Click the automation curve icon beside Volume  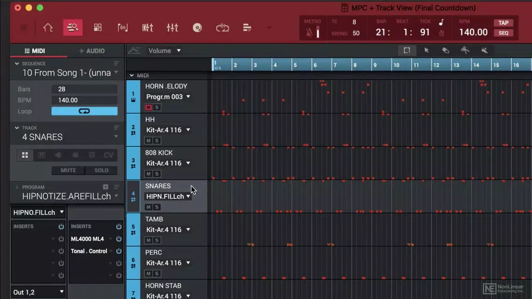[x=134, y=51]
